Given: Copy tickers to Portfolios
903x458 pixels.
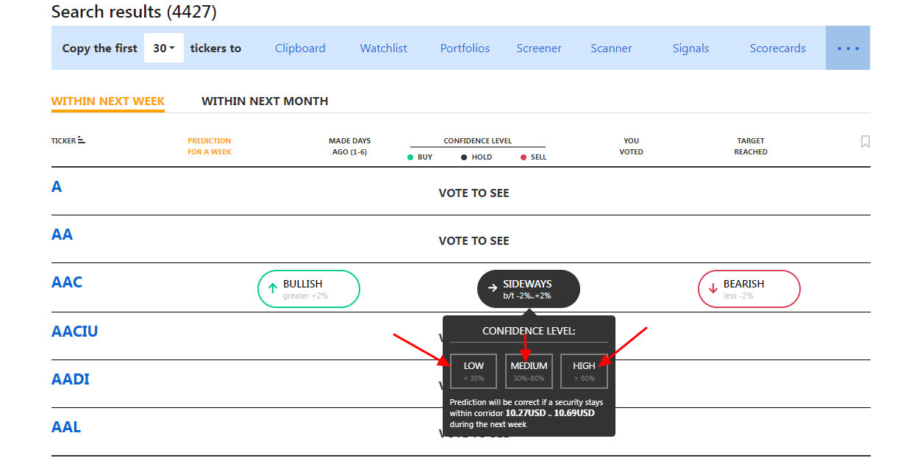Looking at the screenshot, I should [x=465, y=49].
